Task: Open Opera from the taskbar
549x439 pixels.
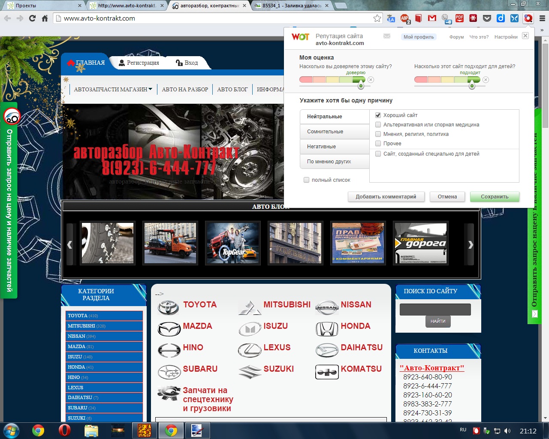Action: [64, 430]
